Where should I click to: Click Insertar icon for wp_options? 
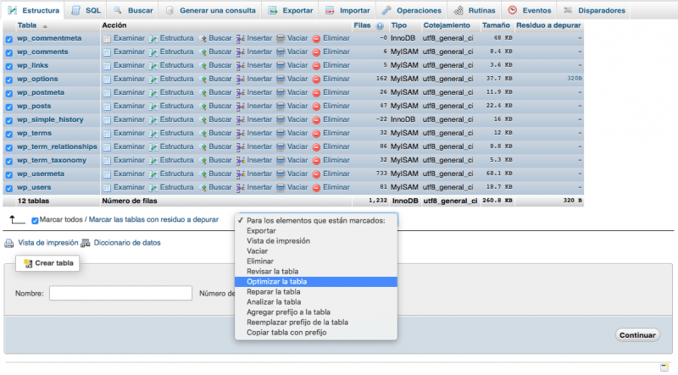(x=241, y=80)
